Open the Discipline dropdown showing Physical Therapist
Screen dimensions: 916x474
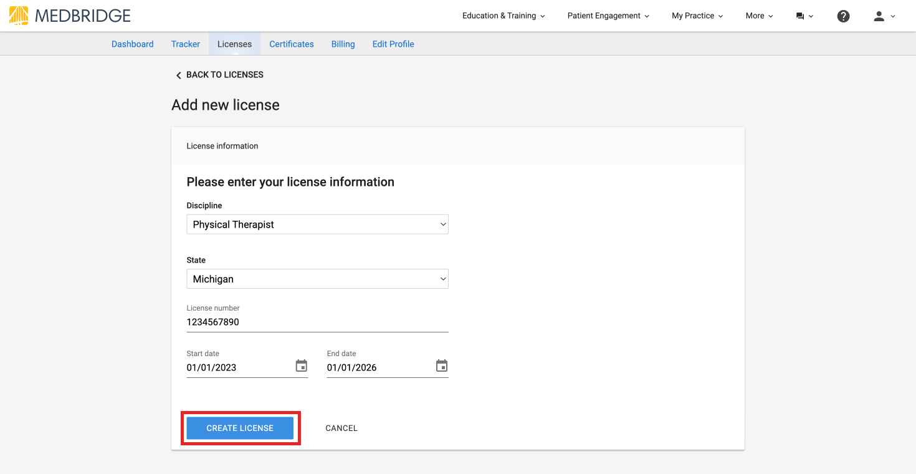pyautogui.click(x=318, y=225)
